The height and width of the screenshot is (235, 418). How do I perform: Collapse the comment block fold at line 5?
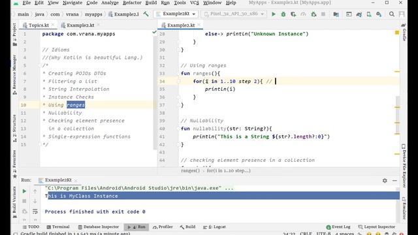point(39,65)
